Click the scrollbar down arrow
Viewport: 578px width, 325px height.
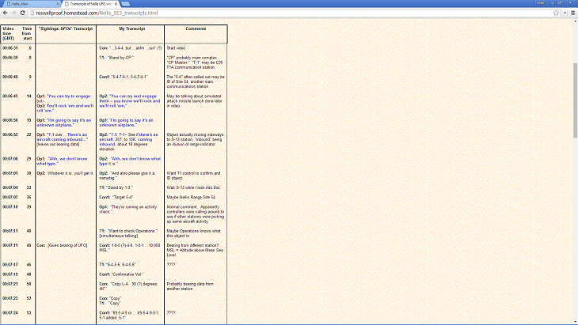(x=574, y=321)
